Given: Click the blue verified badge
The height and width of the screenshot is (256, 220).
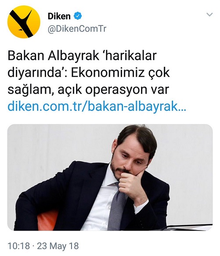Looking at the screenshot, I should click(78, 16).
